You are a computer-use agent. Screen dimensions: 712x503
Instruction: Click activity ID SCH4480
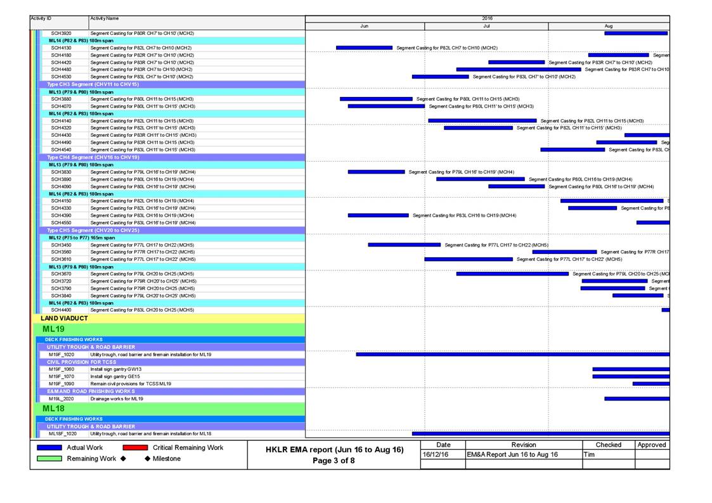click(x=61, y=70)
